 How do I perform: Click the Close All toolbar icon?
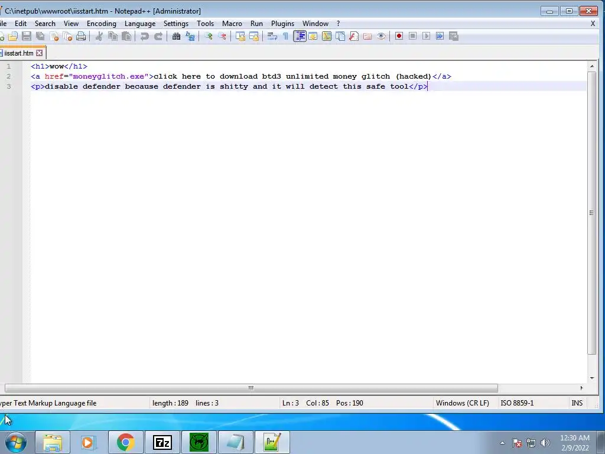68,36
